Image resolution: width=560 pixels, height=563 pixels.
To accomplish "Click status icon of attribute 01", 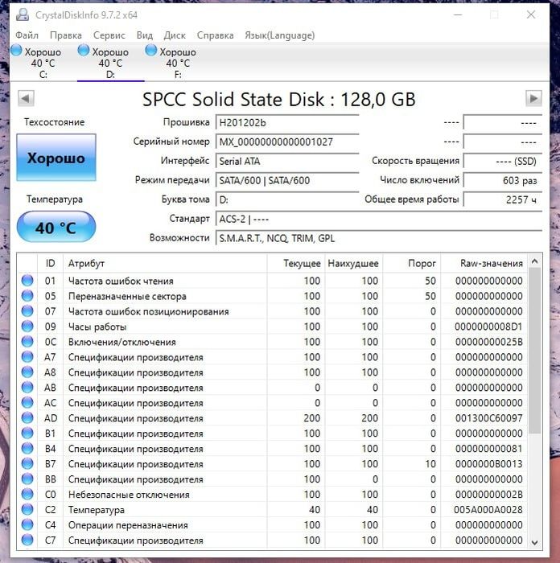I will tap(27, 281).
